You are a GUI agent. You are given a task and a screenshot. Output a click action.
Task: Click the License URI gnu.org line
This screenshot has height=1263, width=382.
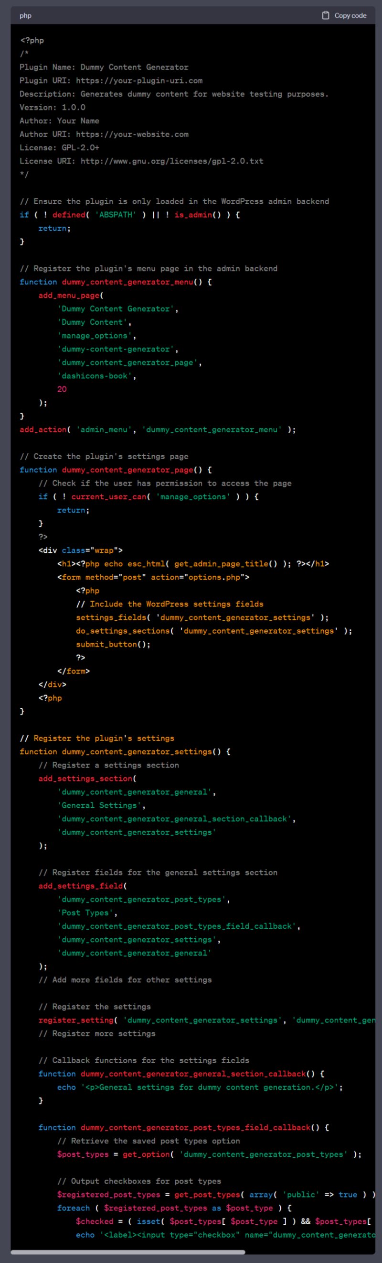coord(141,161)
